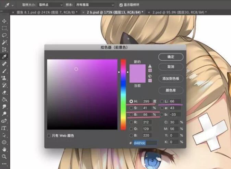Select the Smudge tool
This screenshot has height=169, width=231.
[4, 106]
